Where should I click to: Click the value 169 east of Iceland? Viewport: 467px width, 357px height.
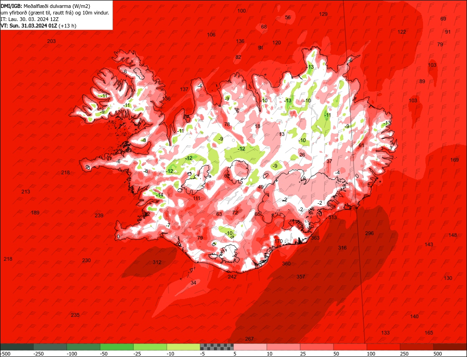tap(454, 160)
